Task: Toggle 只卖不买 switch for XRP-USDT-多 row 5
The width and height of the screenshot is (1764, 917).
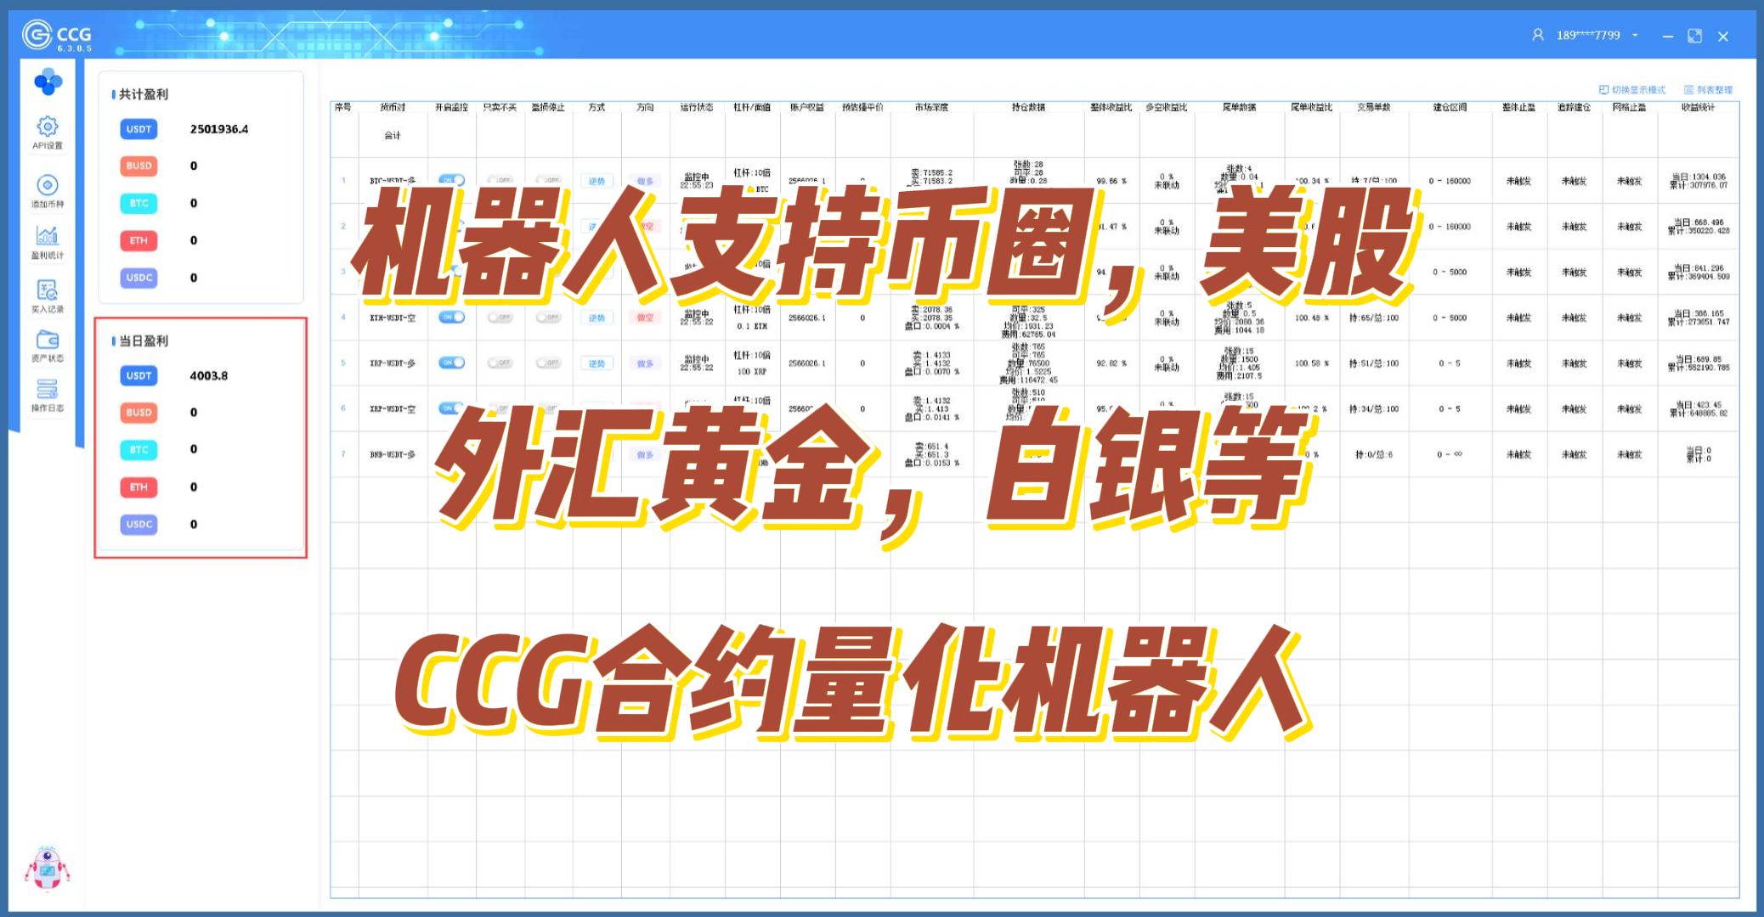Action: point(500,363)
